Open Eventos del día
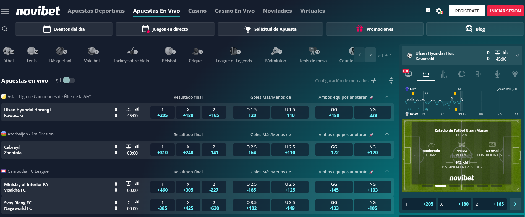The width and height of the screenshot is (525, 217). click(x=64, y=29)
